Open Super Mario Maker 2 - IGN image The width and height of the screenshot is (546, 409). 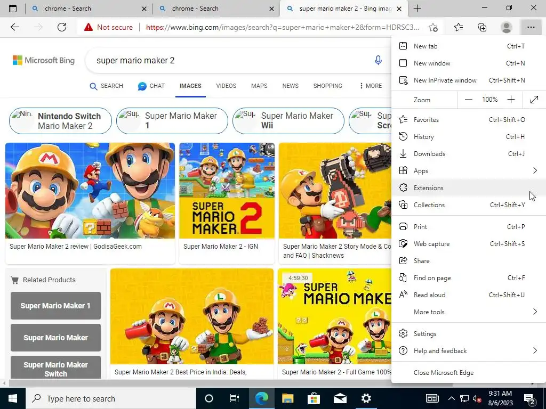coord(227,191)
